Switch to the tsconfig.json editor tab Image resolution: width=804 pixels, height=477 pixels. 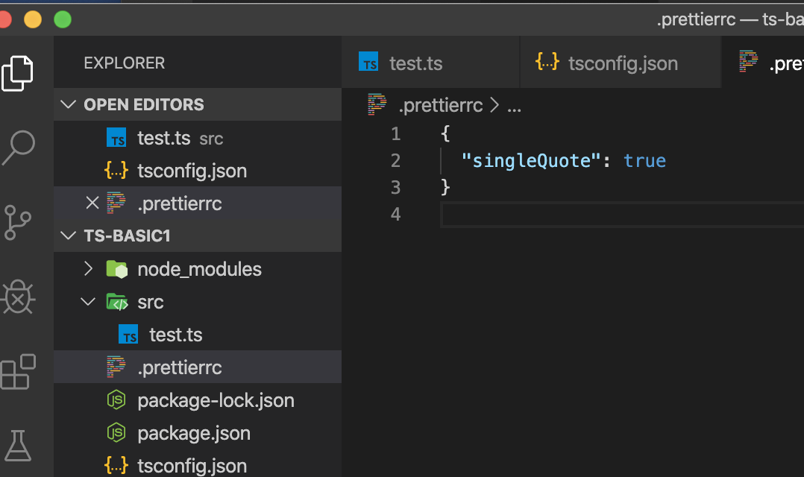coord(622,63)
